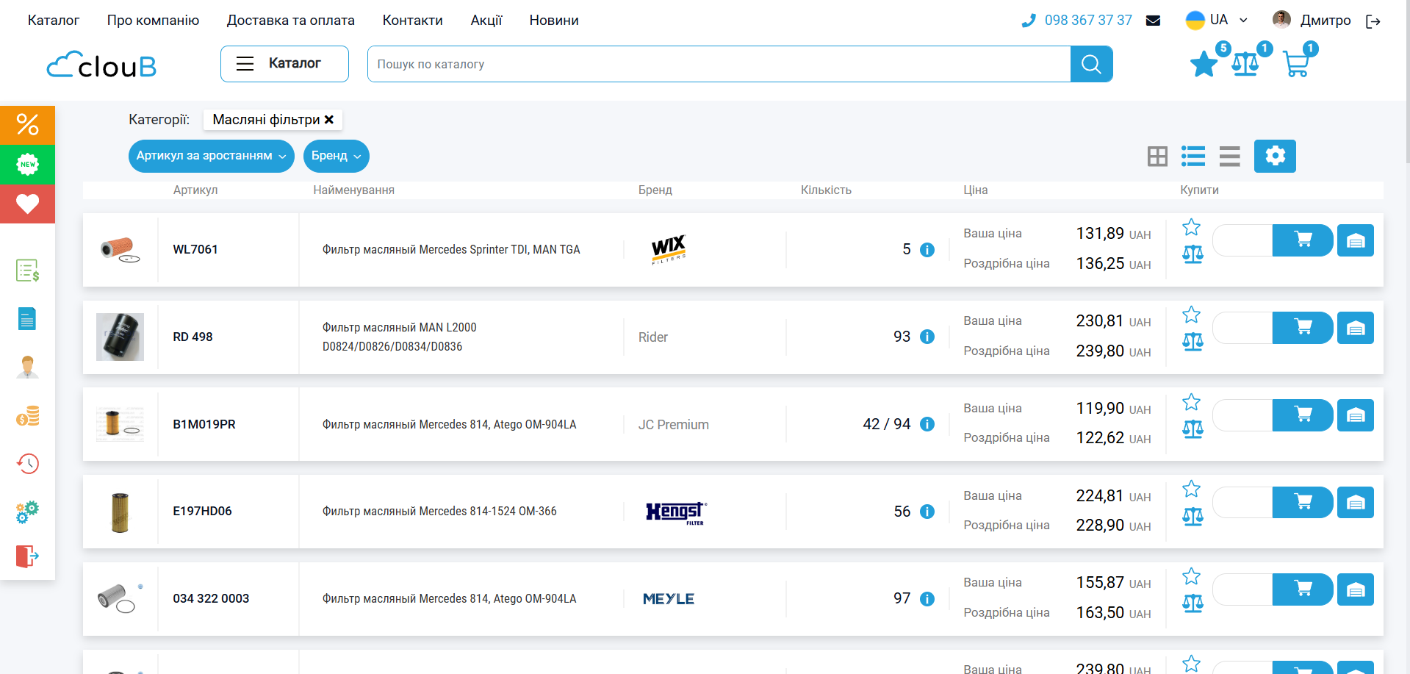Go to Доставка та оплата page
This screenshot has height=674, width=1410.
pos(290,21)
